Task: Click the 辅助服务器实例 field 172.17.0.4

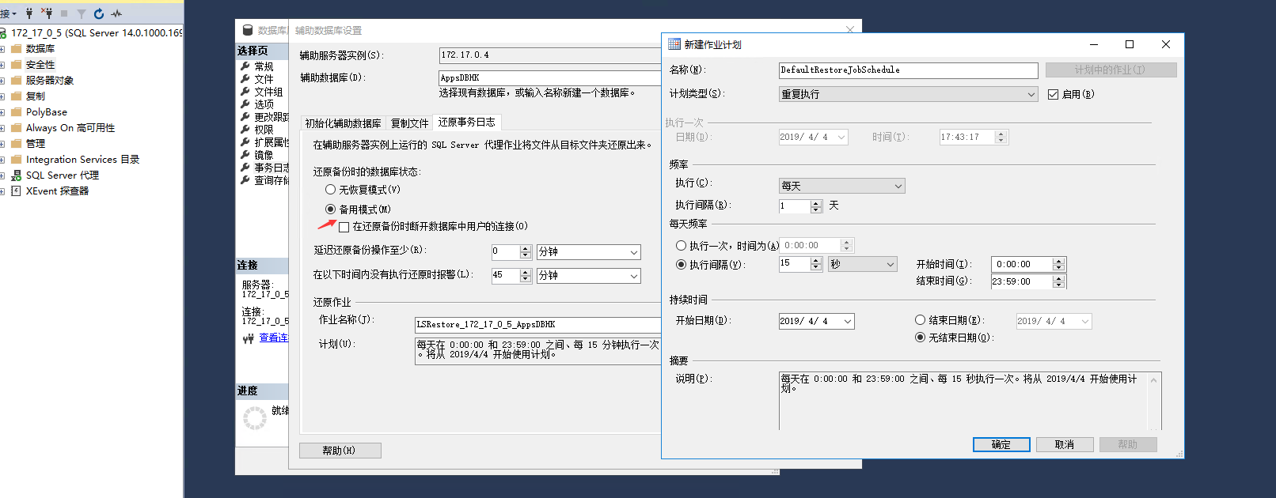Action: (550, 55)
